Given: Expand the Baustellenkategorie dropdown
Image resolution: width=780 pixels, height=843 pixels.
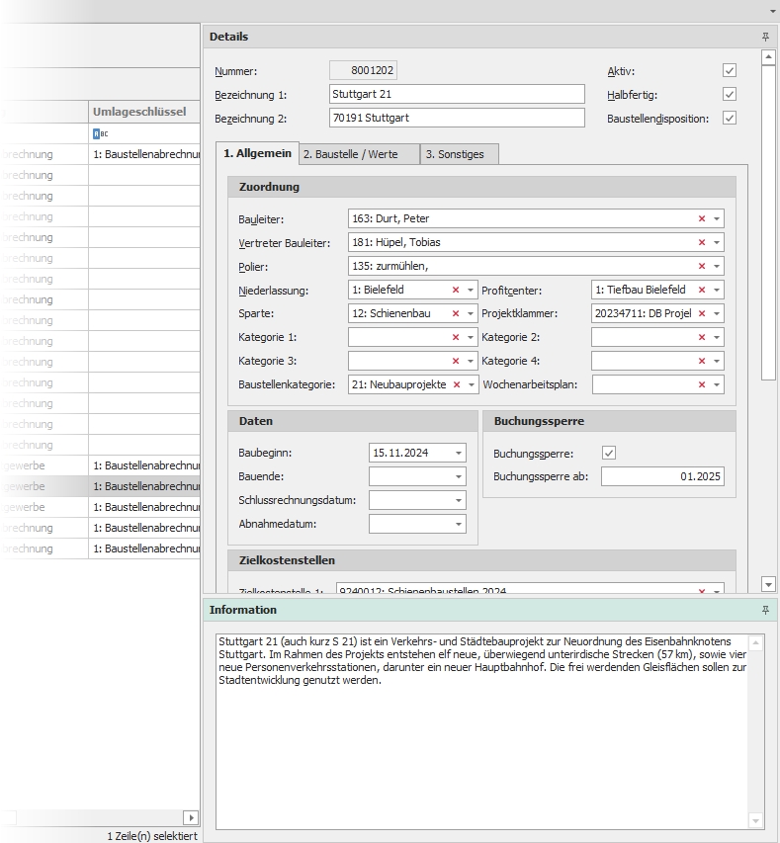Looking at the screenshot, I should [472, 384].
